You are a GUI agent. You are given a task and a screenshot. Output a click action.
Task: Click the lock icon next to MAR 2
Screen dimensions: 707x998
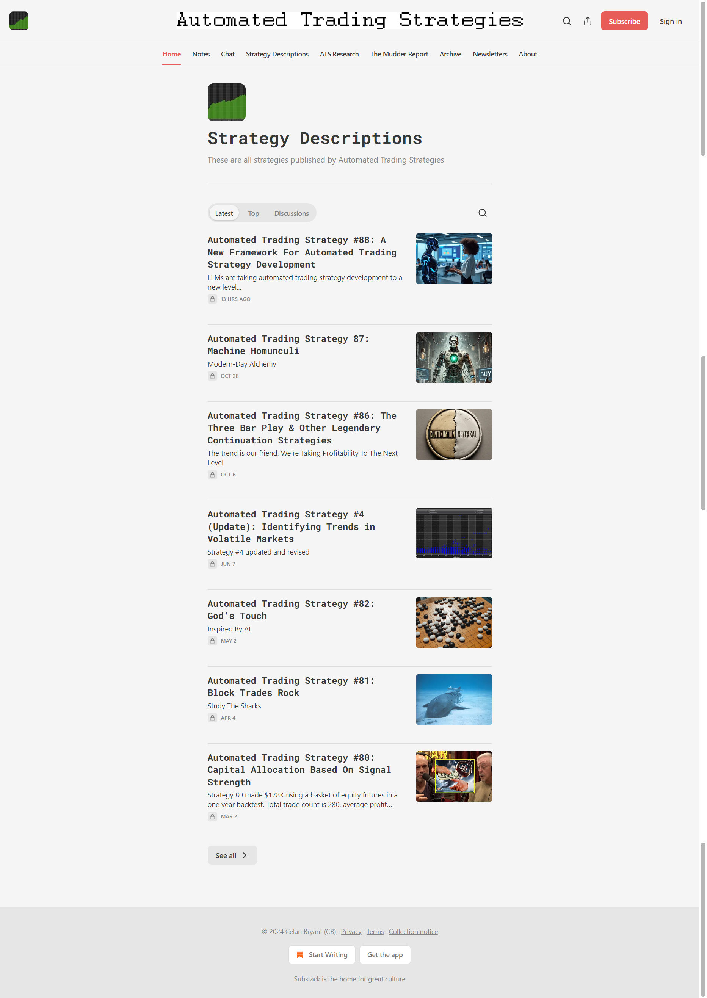[212, 816]
